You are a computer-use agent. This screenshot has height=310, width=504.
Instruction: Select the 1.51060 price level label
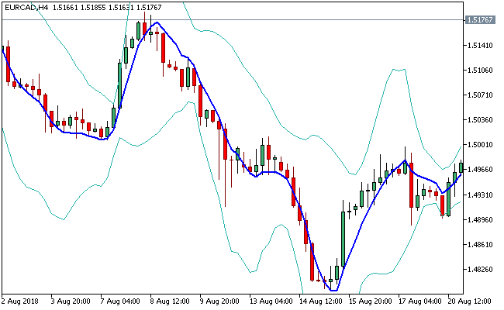click(481, 71)
